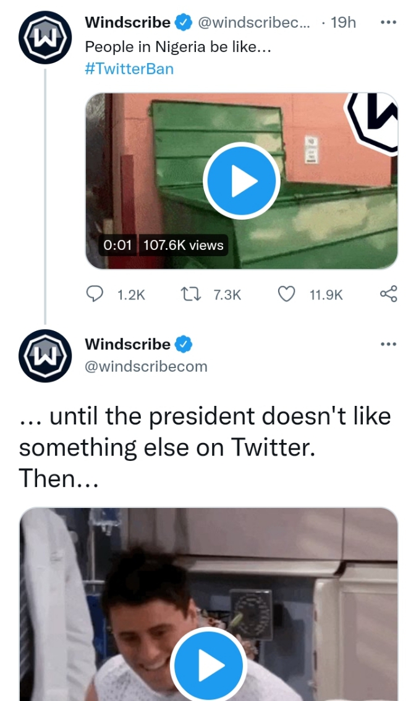Like the first Windscribe tweet
Screen dimensions: 416x701
click(286, 295)
